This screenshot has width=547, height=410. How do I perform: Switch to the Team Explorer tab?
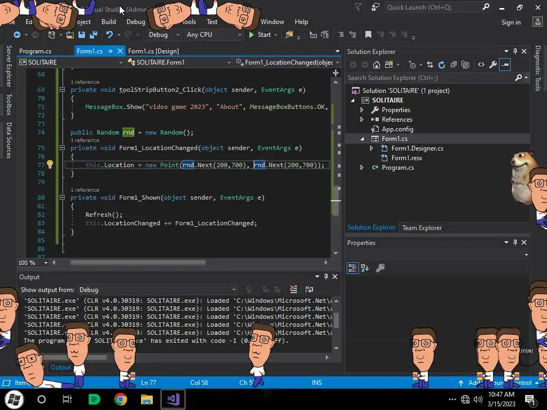422,227
